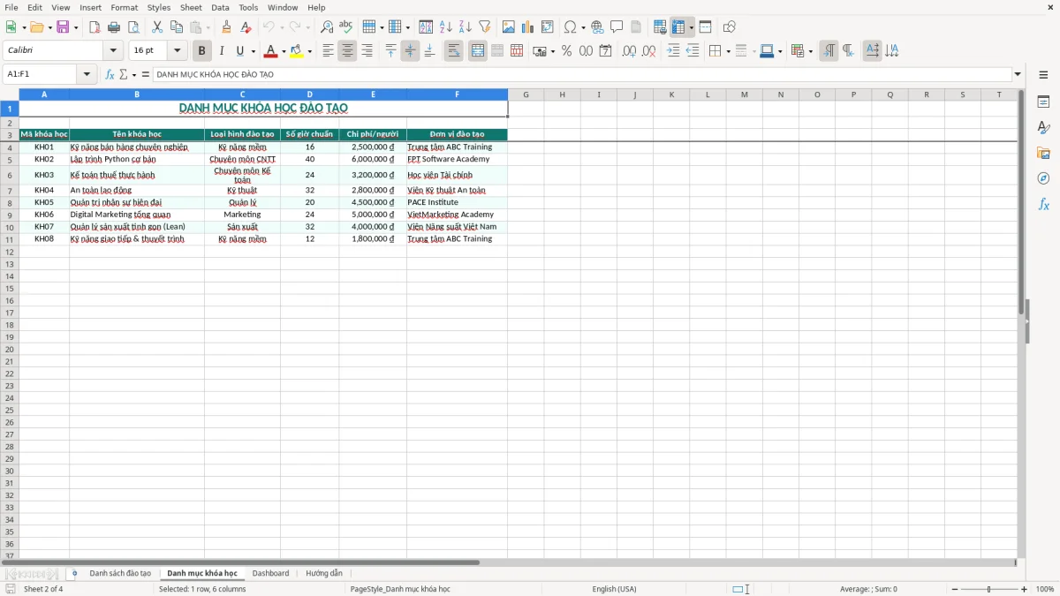Screen dimensions: 1060x596
Task: Click the zoom out minus button
Action: click(x=955, y=589)
